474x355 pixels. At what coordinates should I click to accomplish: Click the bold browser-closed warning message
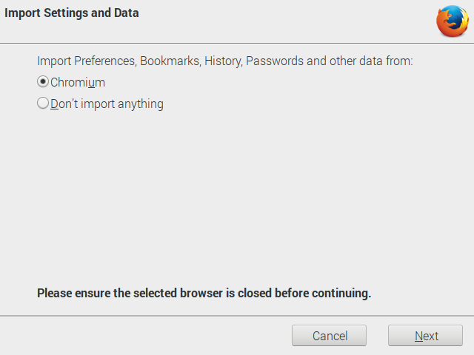pyautogui.click(x=204, y=294)
